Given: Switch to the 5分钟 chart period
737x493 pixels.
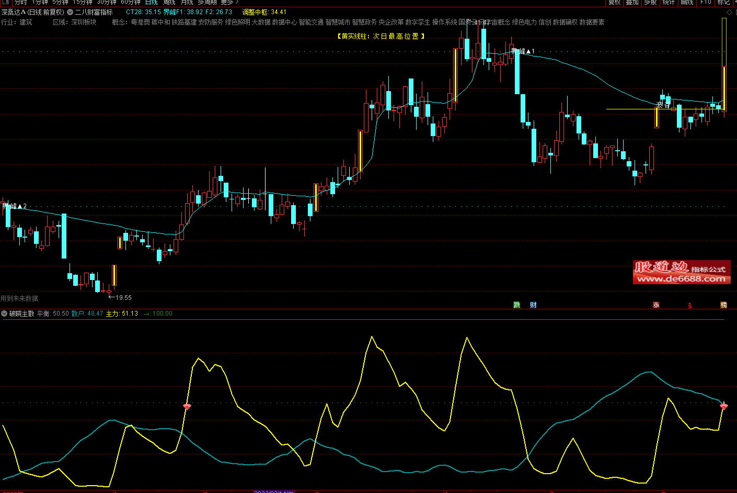Looking at the screenshot, I should 60,2.
